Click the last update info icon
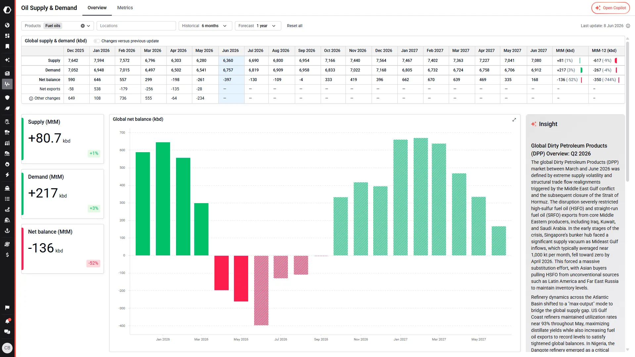The width and height of the screenshot is (635, 357). 628,26
